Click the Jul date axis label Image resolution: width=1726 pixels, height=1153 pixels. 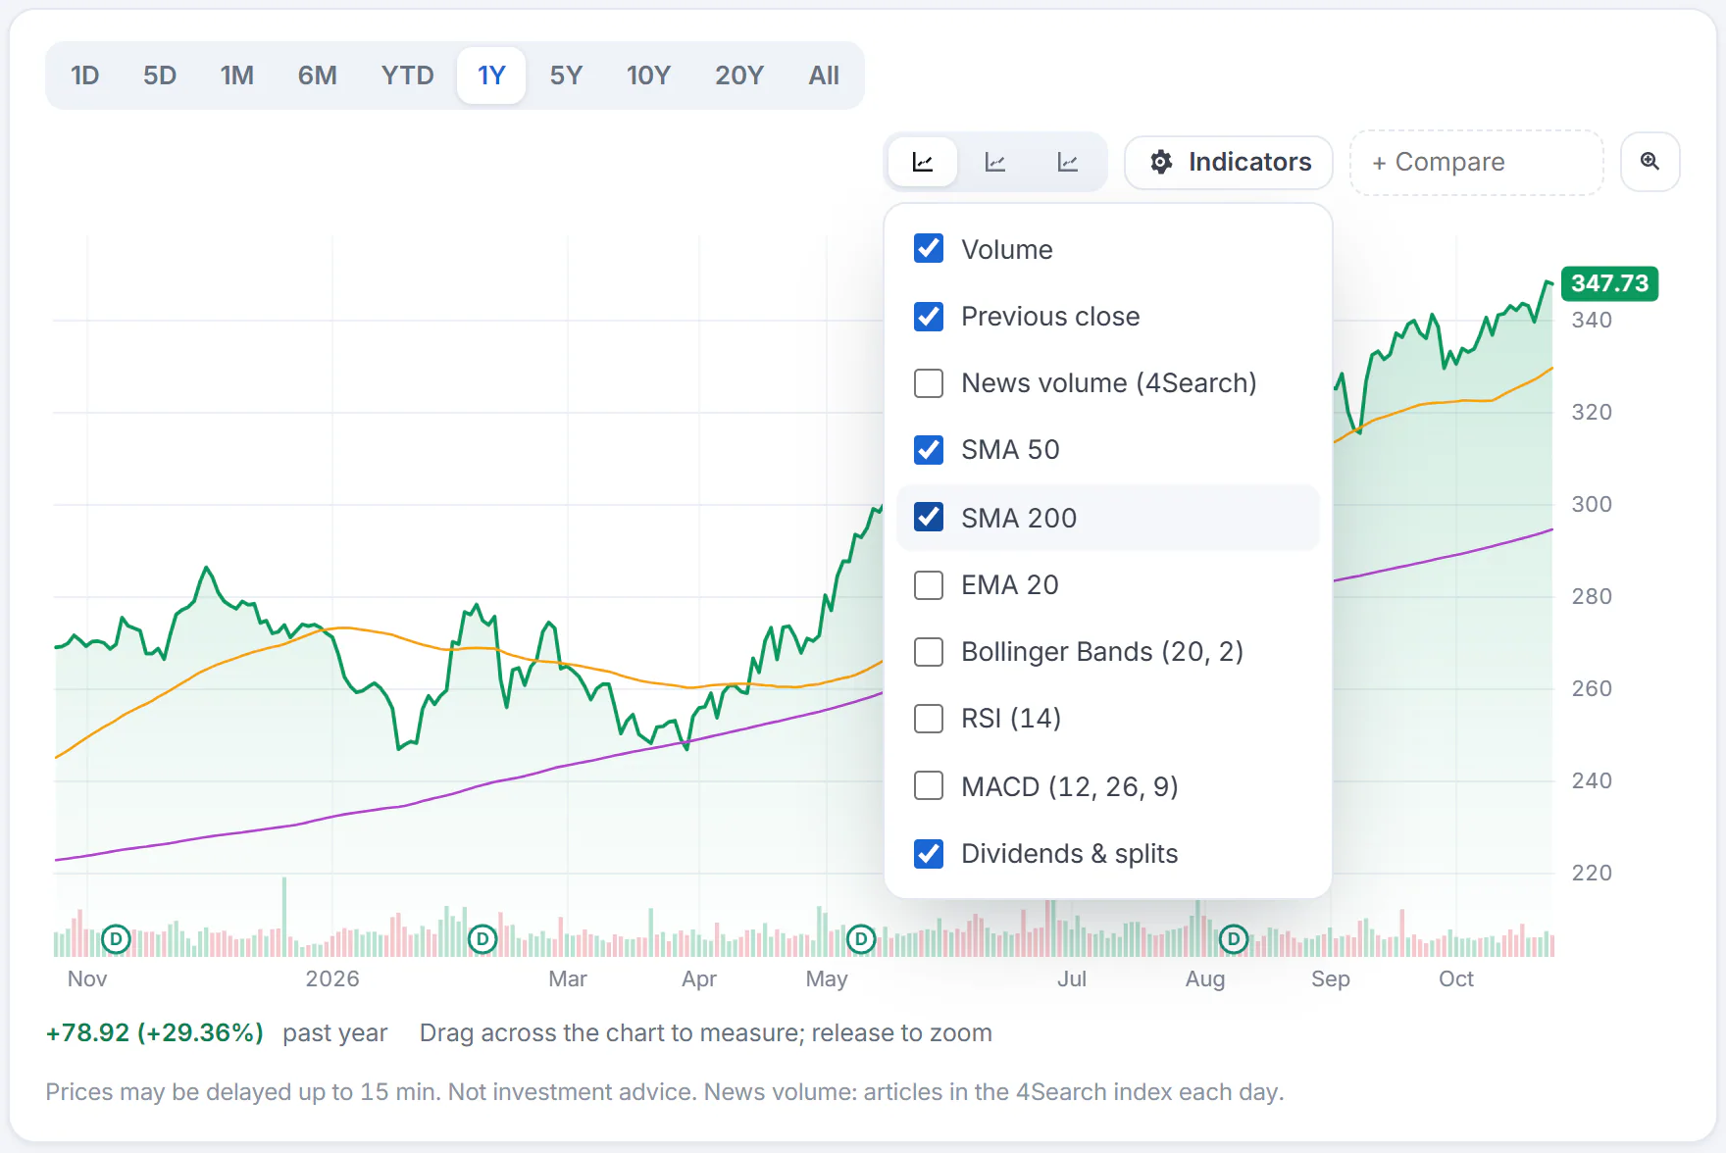click(x=1072, y=979)
